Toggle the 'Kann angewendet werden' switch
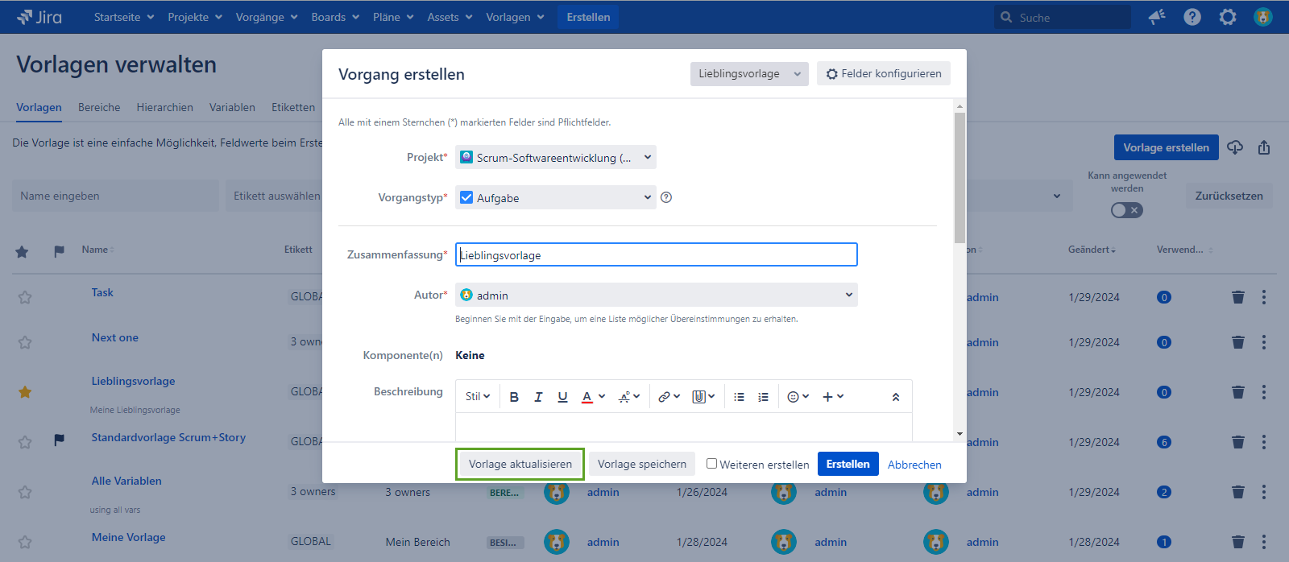The height and width of the screenshot is (562, 1289). click(1126, 210)
